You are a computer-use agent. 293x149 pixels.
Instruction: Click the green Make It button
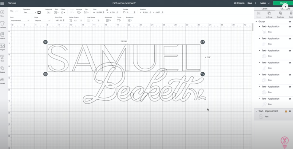tap(283, 3)
